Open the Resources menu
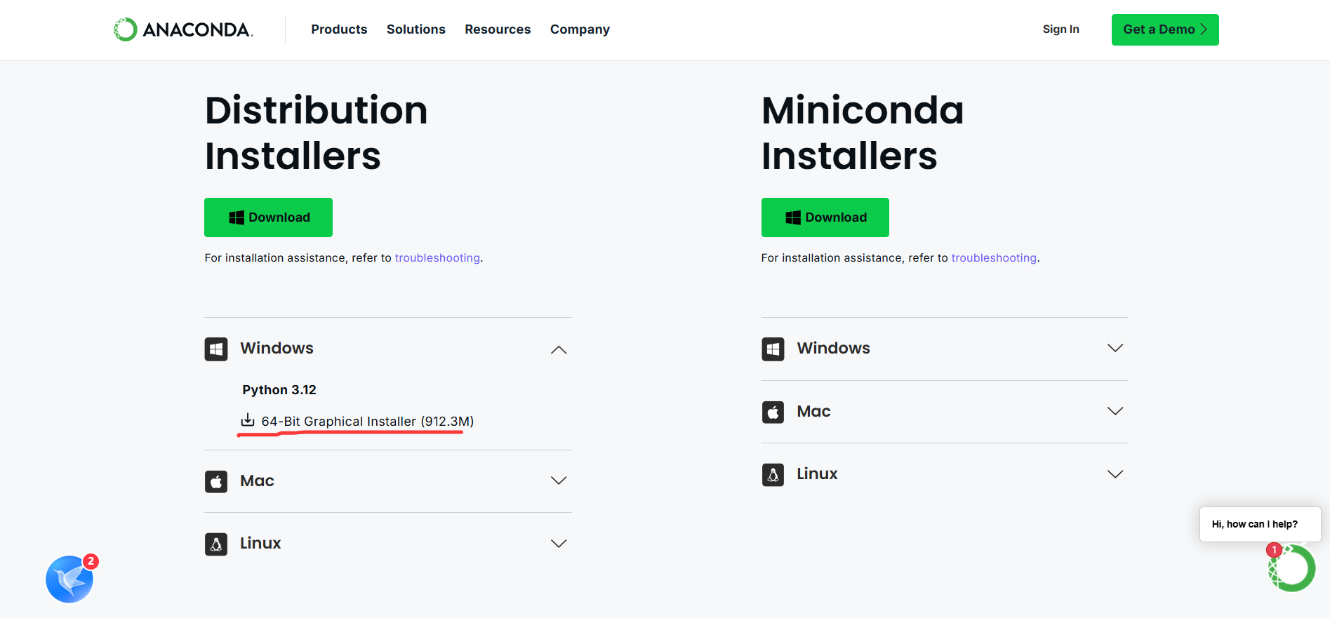The image size is (1330, 618). (x=498, y=29)
